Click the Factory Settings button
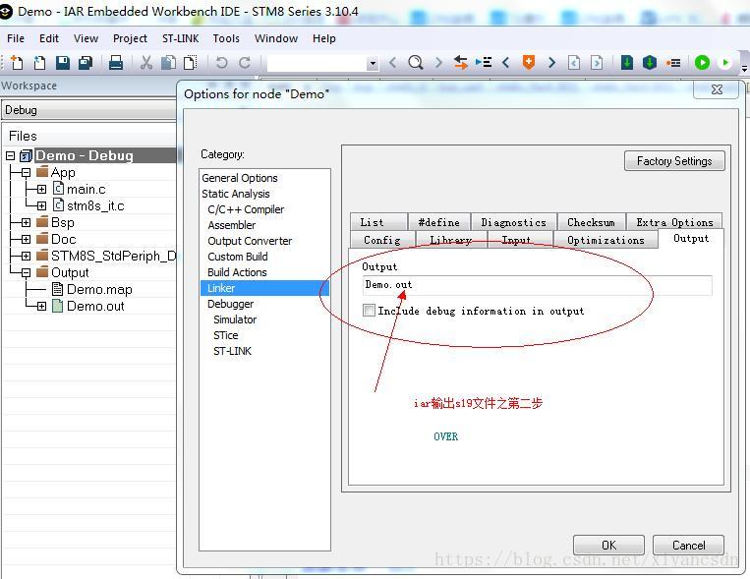Viewport: 750px width, 579px height. (674, 161)
